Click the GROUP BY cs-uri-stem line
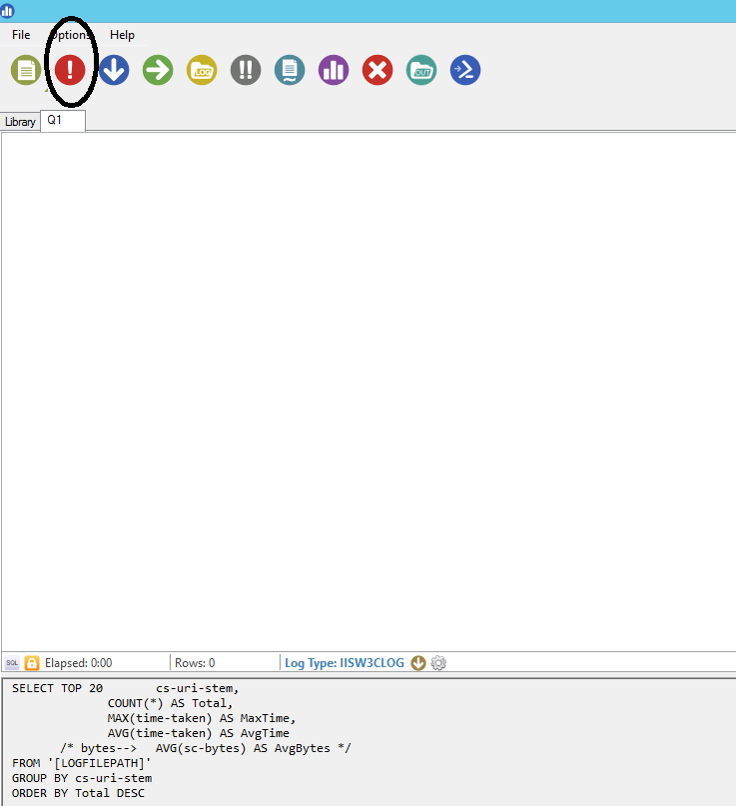Image resolution: width=736 pixels, height=806 pixels. 82,778
